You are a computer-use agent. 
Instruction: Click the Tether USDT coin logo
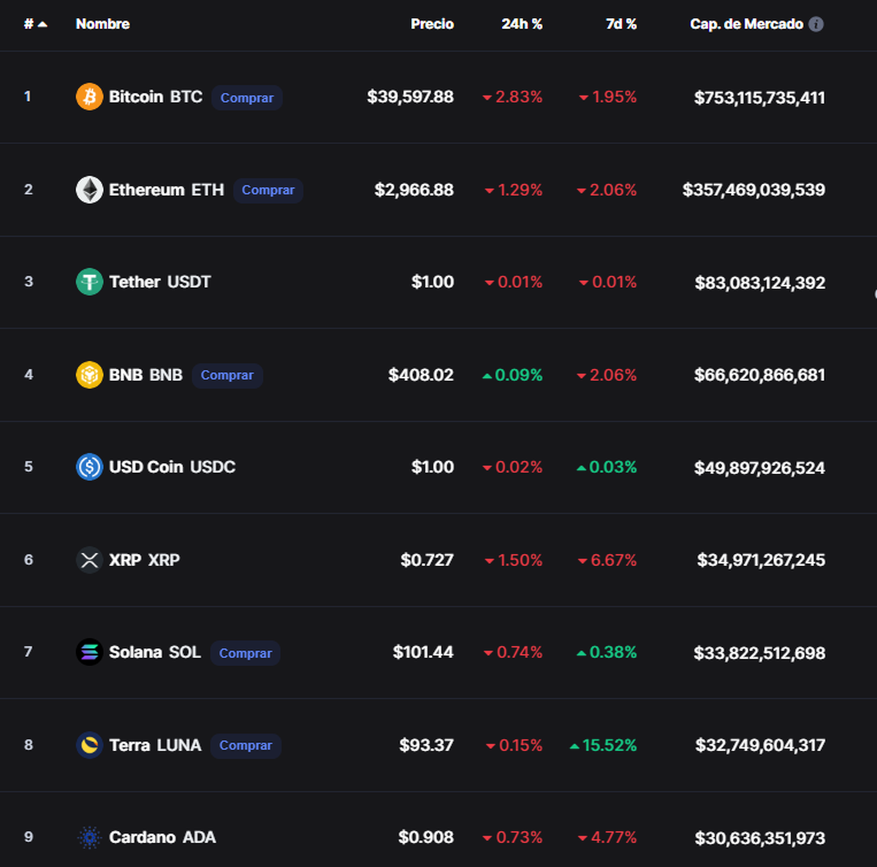[x=89, y=282]
